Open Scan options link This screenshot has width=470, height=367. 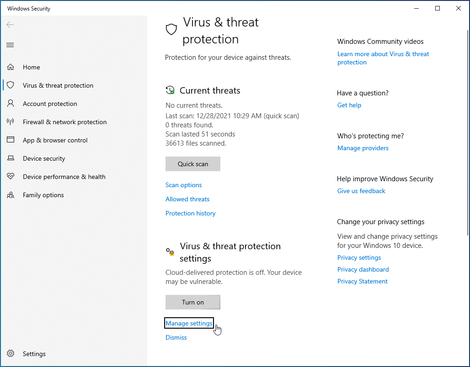coord(184,185)
